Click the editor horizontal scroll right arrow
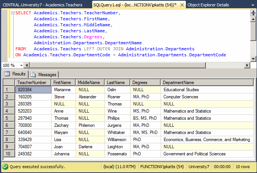The width and height of the screenshot is (257, 173). (247, 65)
